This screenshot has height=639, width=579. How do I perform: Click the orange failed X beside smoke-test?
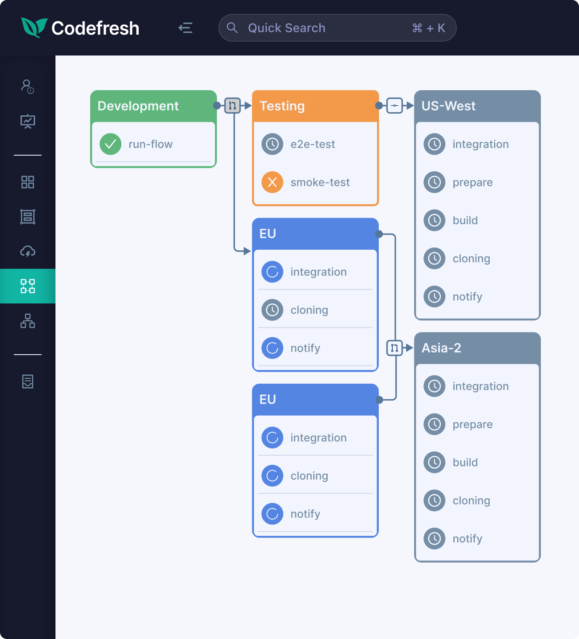(273, 182)
